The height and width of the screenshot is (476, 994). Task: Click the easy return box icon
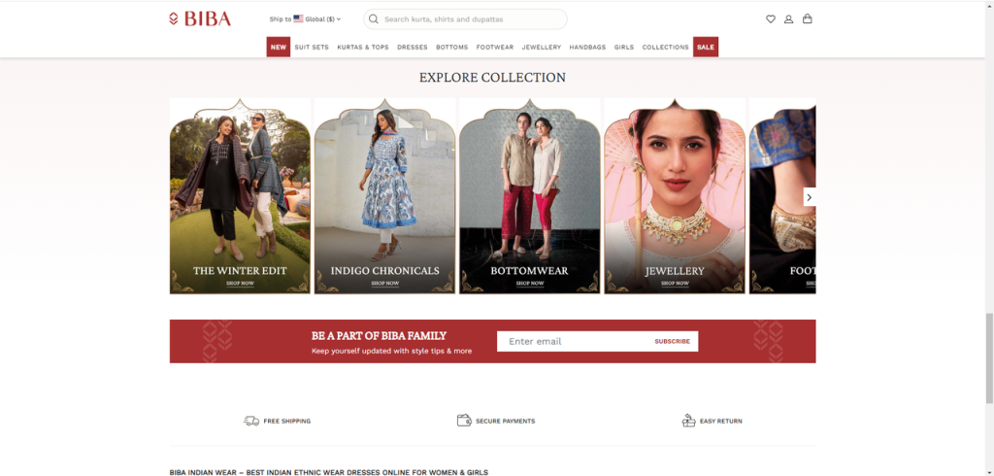[x=688, y=421]
